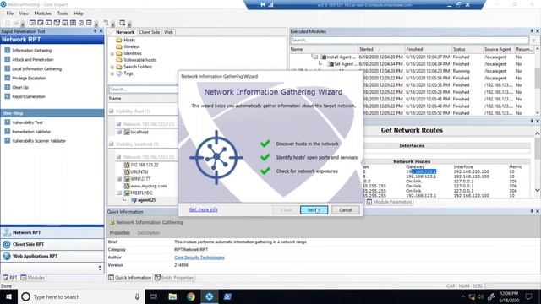
Task: Pin the Rapid Penetration Test panel
Action: click(x=96, y=31)
